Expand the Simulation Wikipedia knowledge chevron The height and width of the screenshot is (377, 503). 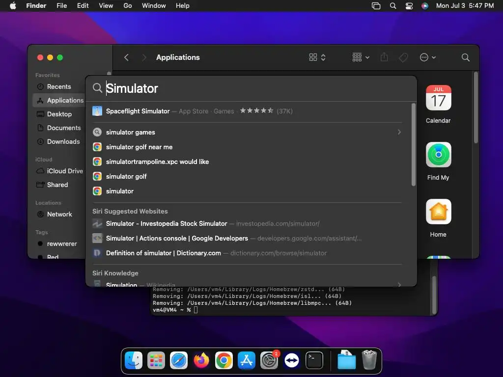point(399,284)
